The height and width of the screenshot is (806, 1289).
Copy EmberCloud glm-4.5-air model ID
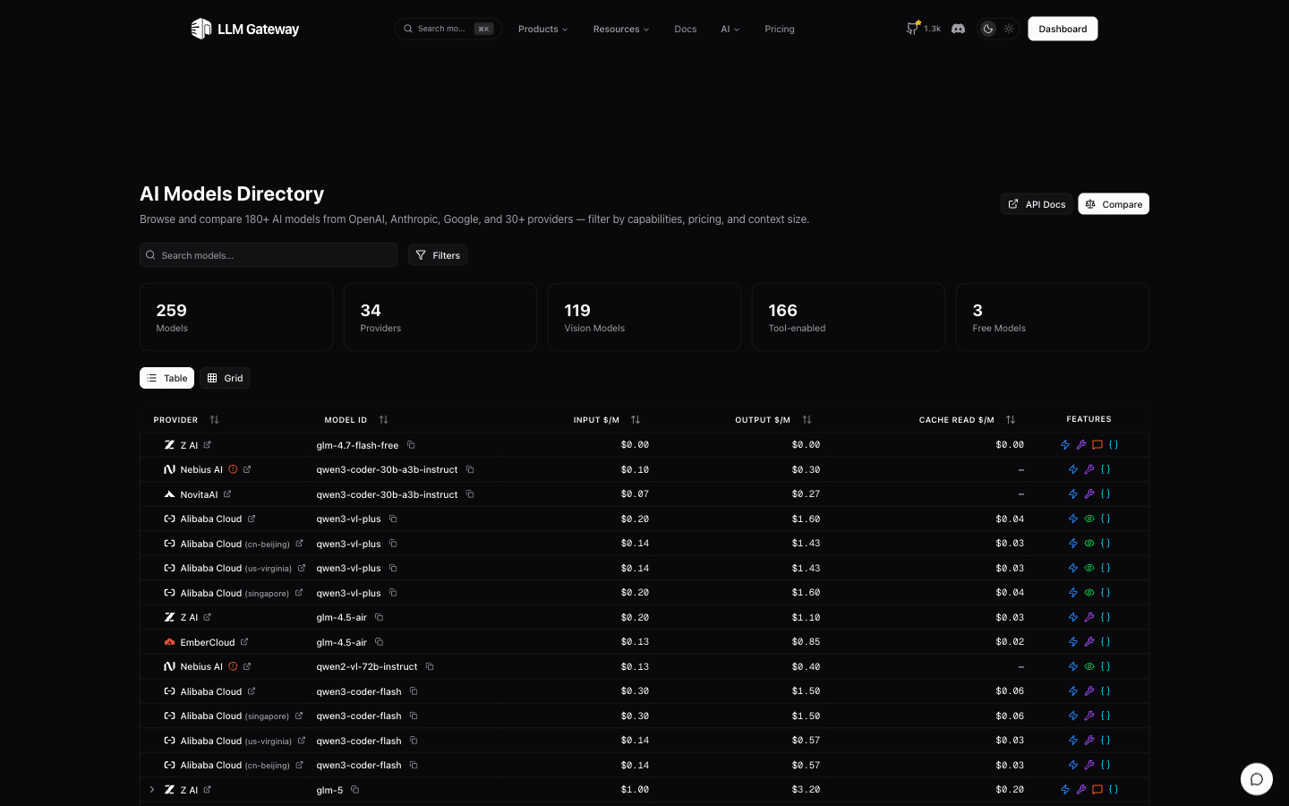379,642
